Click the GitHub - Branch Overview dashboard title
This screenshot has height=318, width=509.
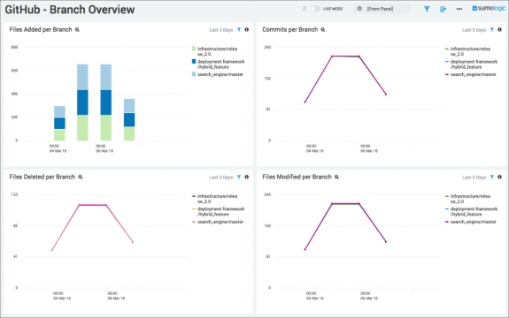tap(70, 10)
